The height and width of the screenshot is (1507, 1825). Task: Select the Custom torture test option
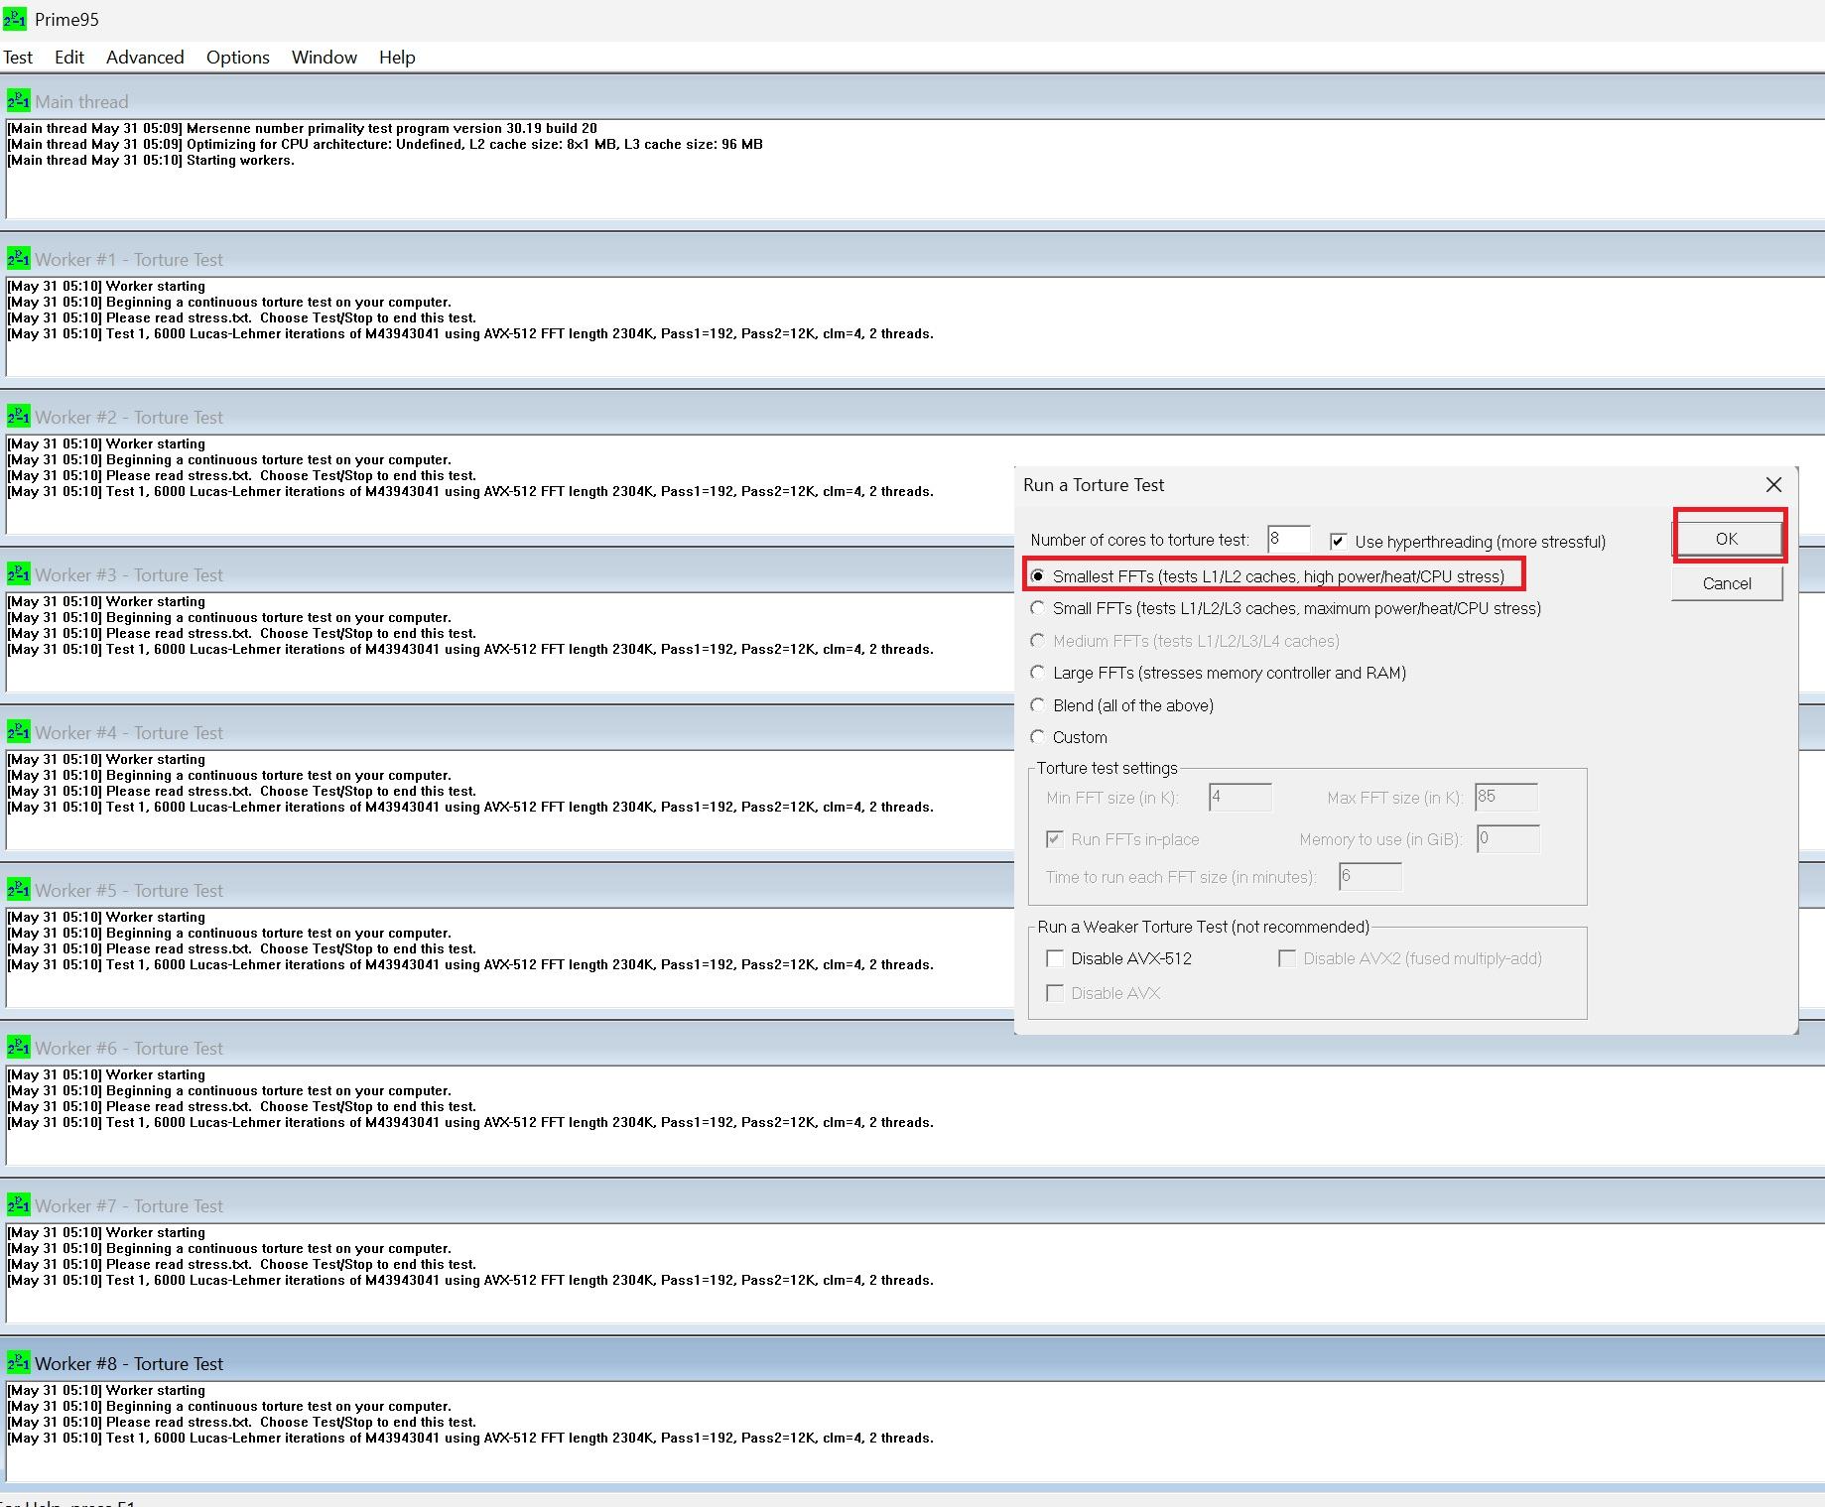[x=1038, y=737]
